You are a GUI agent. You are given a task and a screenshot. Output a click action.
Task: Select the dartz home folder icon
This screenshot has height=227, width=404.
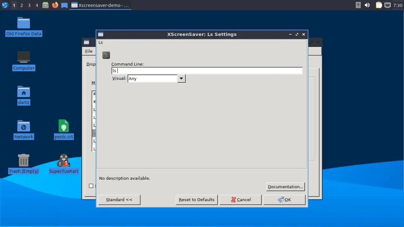click(24, 92)
